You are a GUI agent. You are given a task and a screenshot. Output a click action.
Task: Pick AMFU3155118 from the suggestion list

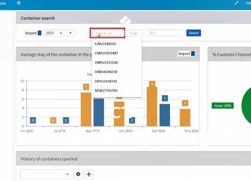tap(106, 63)
